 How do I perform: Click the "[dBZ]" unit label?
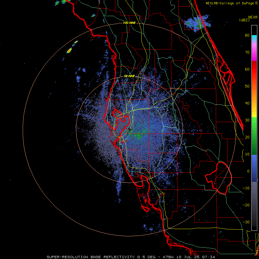click(244, 20)
